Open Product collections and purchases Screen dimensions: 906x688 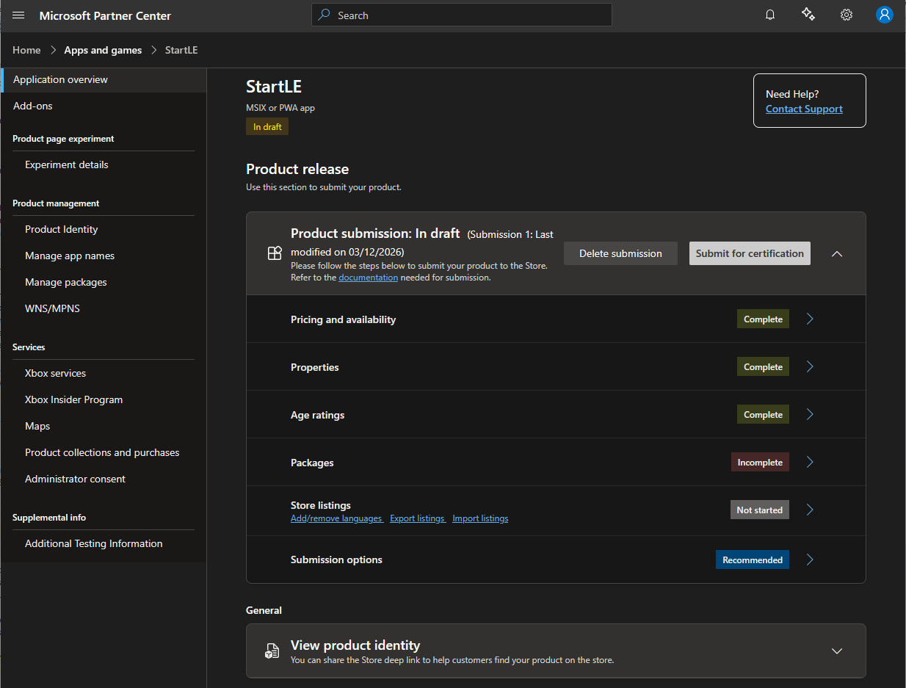coord(104,452)
